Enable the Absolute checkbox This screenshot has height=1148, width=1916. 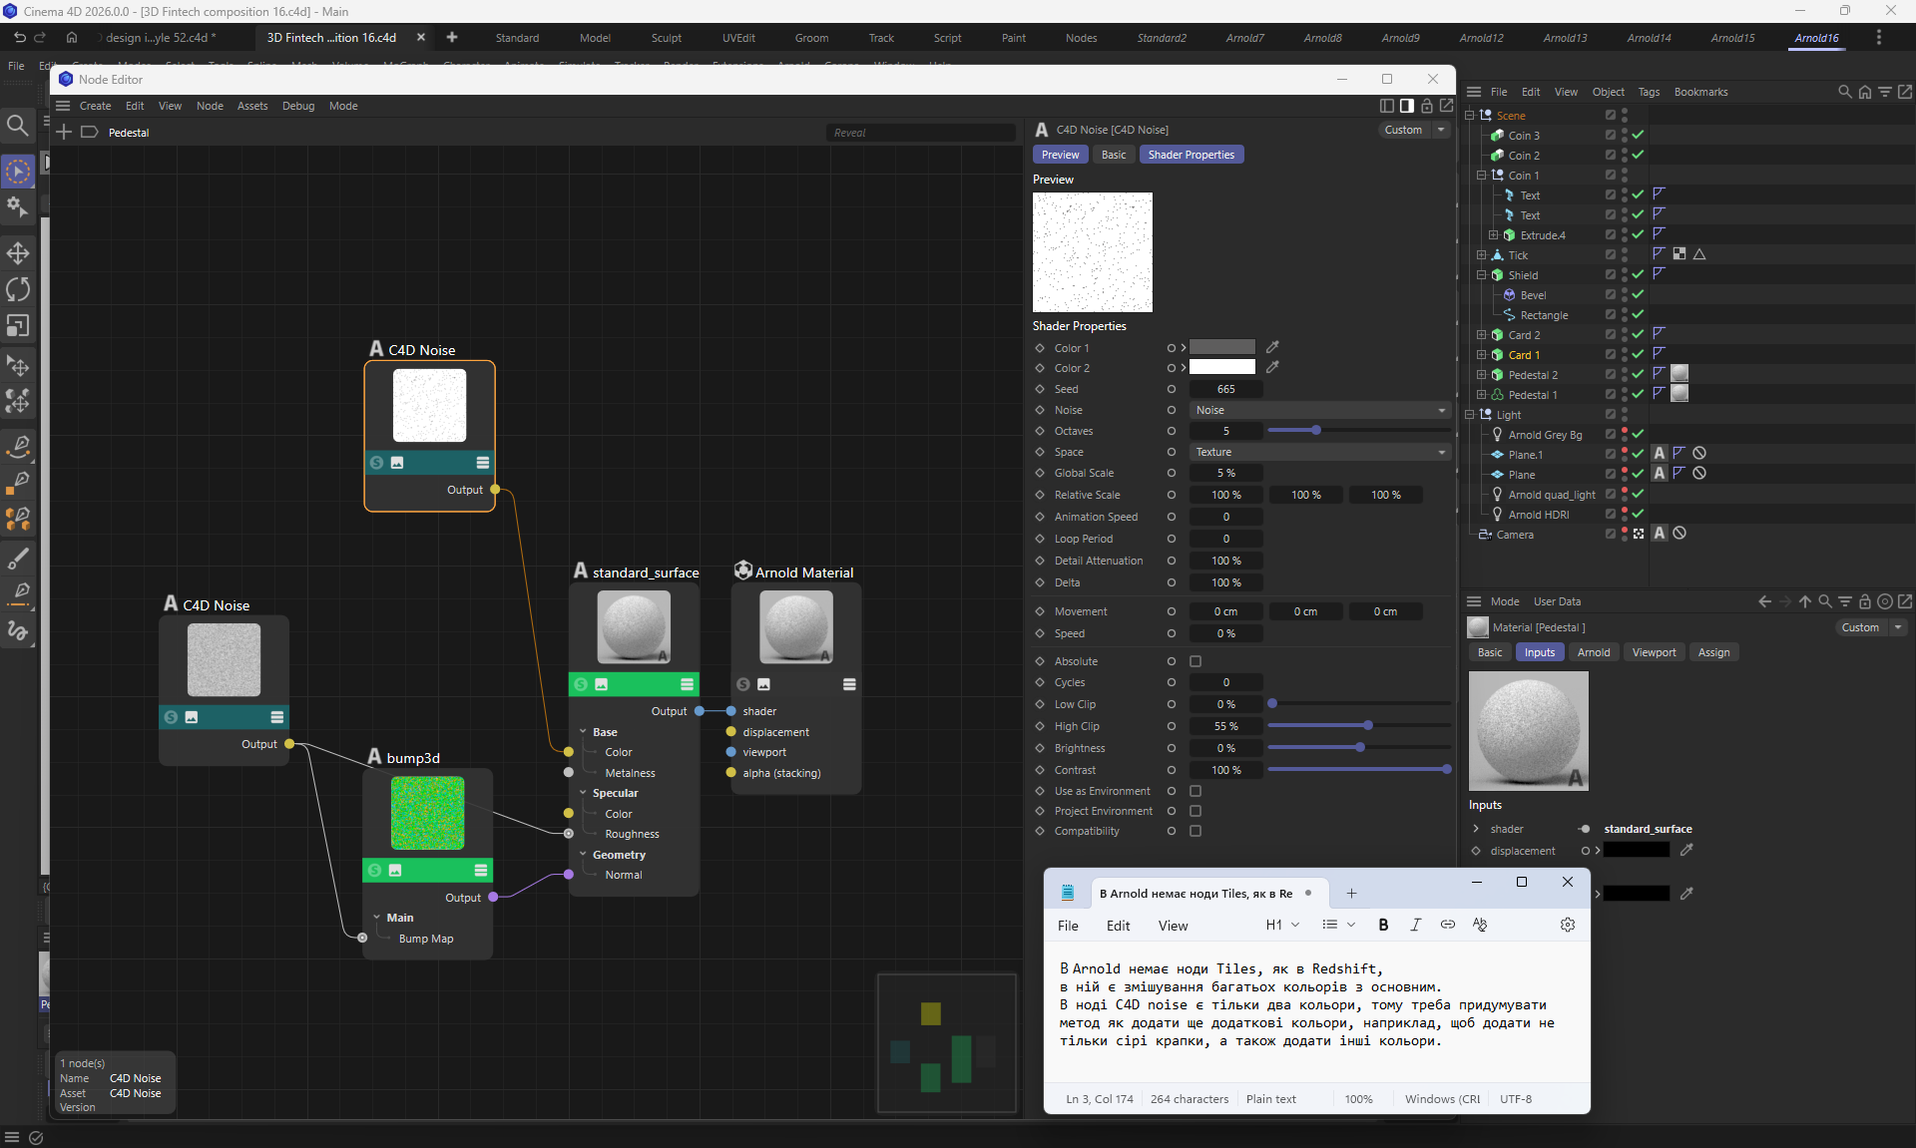[x=1196, y=661]
